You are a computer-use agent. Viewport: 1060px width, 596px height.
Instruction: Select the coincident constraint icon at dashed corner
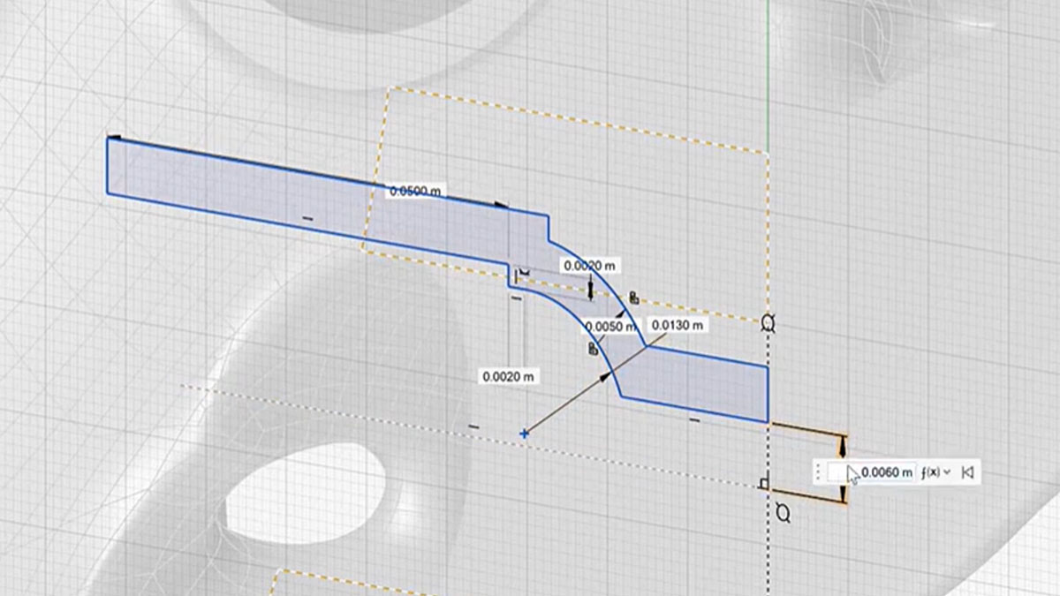click(x=768, y=324)
